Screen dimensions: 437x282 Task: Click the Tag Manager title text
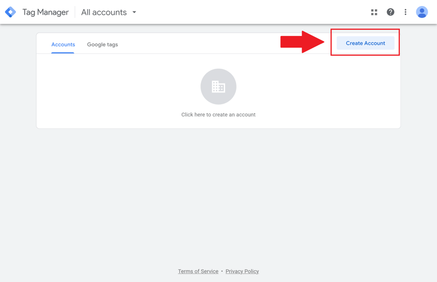pos(45,12)
